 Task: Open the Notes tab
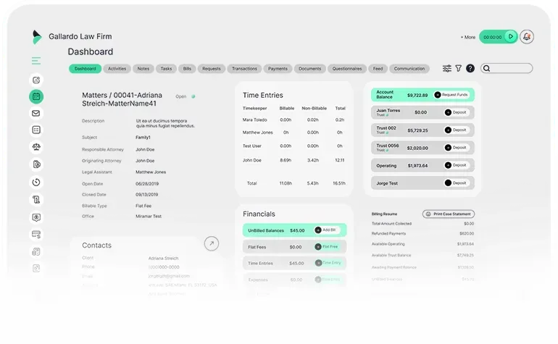click(143, 69)
